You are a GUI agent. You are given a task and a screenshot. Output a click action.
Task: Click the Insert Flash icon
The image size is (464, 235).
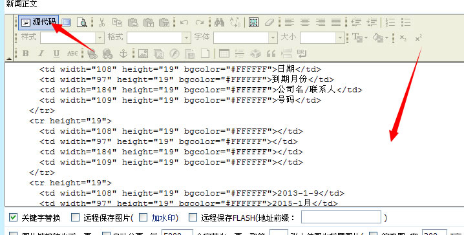pyautogui.click(x=174, y=54)
